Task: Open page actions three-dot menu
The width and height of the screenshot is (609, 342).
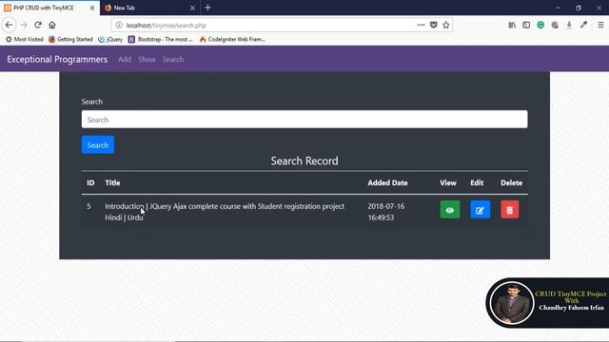Action: (421, 26)
